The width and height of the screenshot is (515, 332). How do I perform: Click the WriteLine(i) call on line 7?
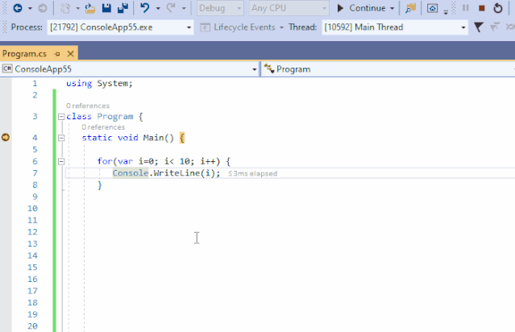(184, 173)
